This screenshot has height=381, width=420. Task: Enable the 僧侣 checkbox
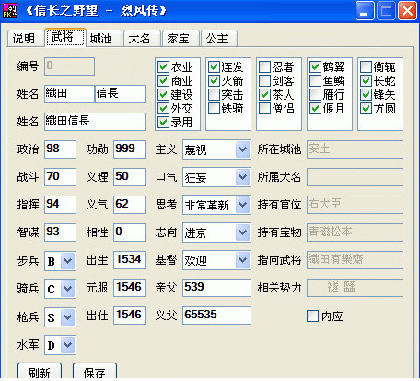(264, 108)
